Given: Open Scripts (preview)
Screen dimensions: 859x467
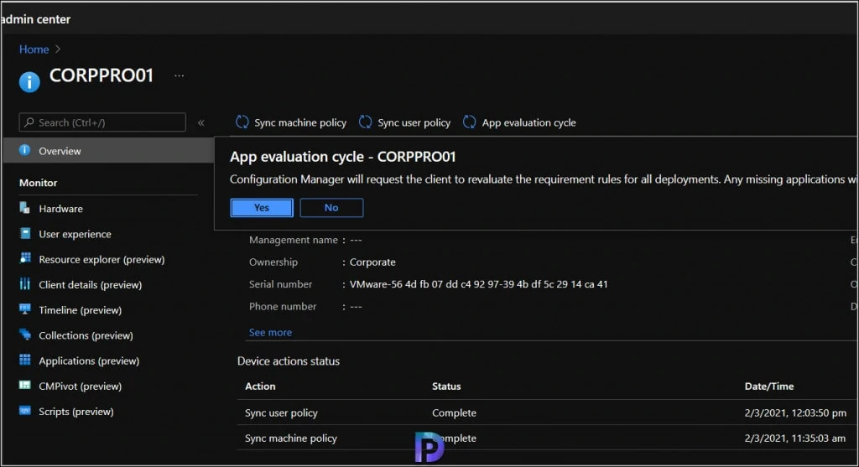Looking at the screenshot, I should [x=76, y=411].
